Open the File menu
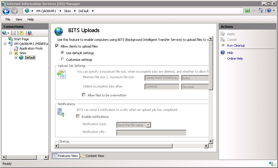 [8, 19]
